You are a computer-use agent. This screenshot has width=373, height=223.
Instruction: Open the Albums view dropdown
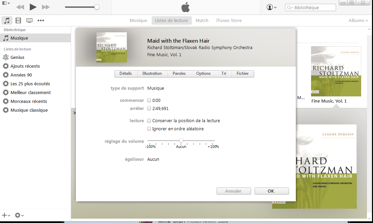pyautogui.click(x=358, y=20)
